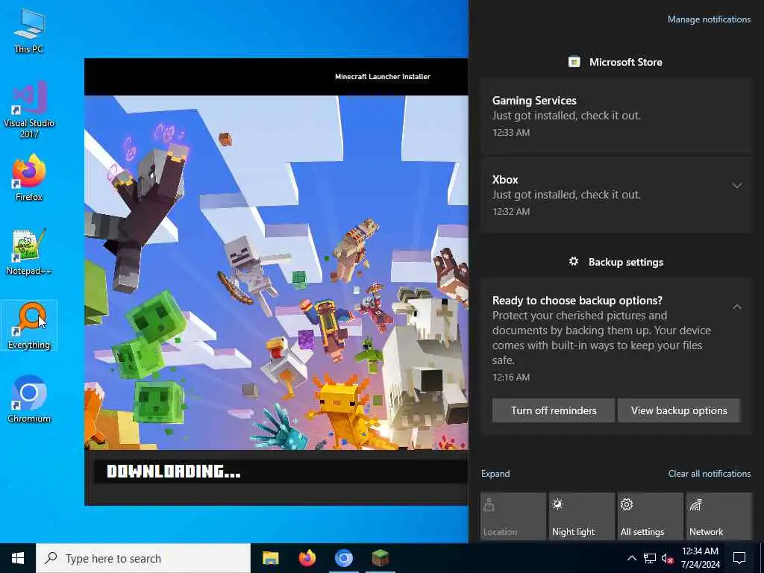Open Firefox from the taskbar
764x573 pixels.
point(307,558)
